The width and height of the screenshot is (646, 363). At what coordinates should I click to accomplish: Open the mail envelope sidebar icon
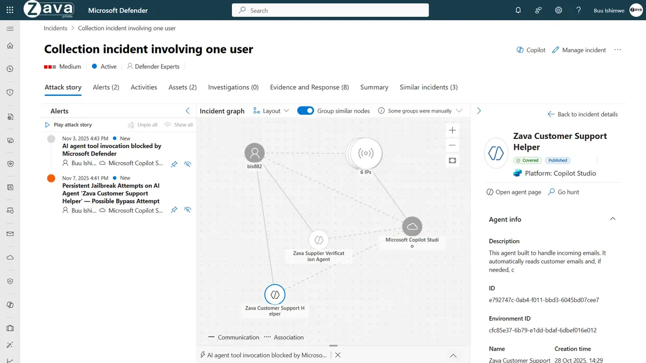pos(10,234)
